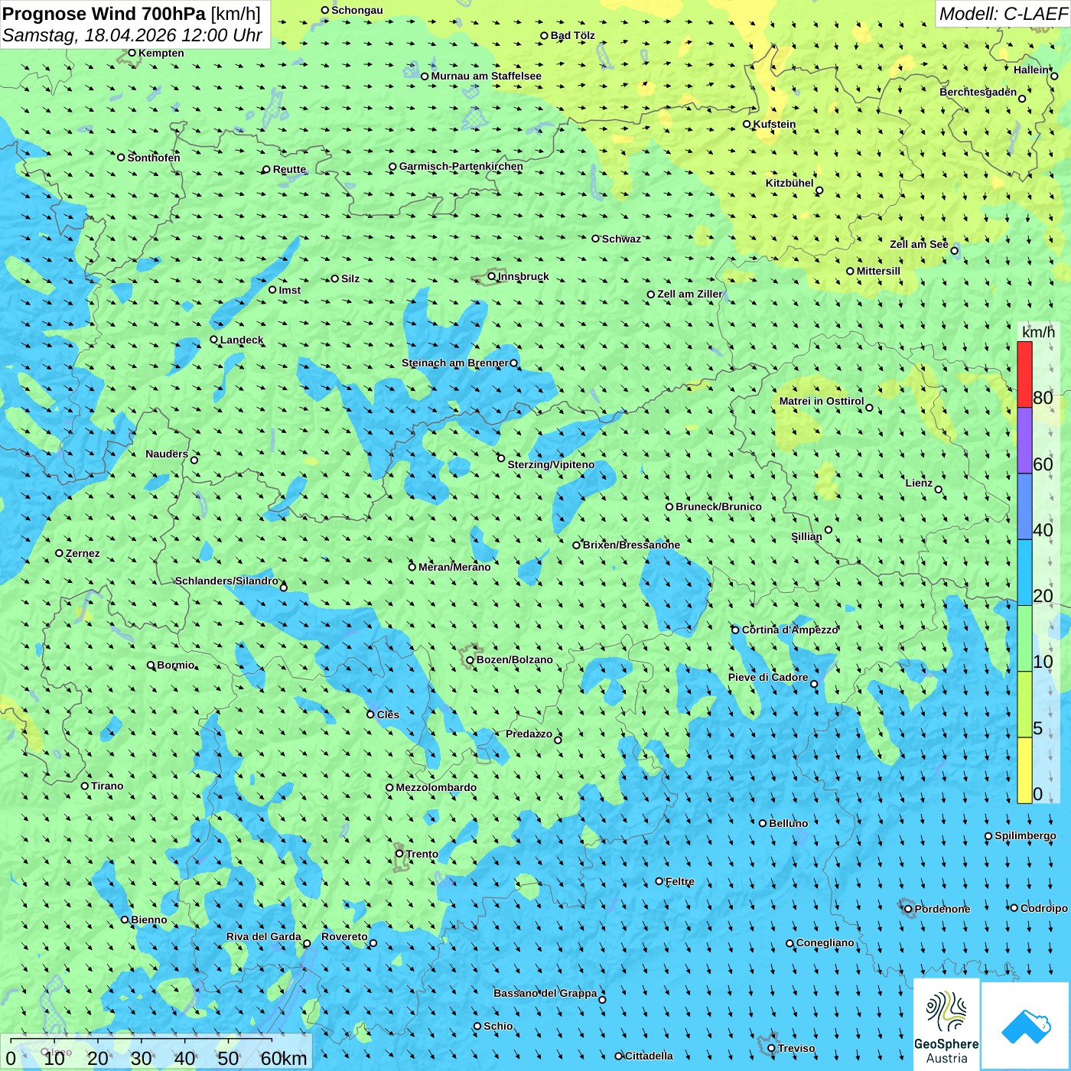This screenshot has height=1071, width=1071.
Task: Click the Tirano location marker
Action: click(85, 786)
